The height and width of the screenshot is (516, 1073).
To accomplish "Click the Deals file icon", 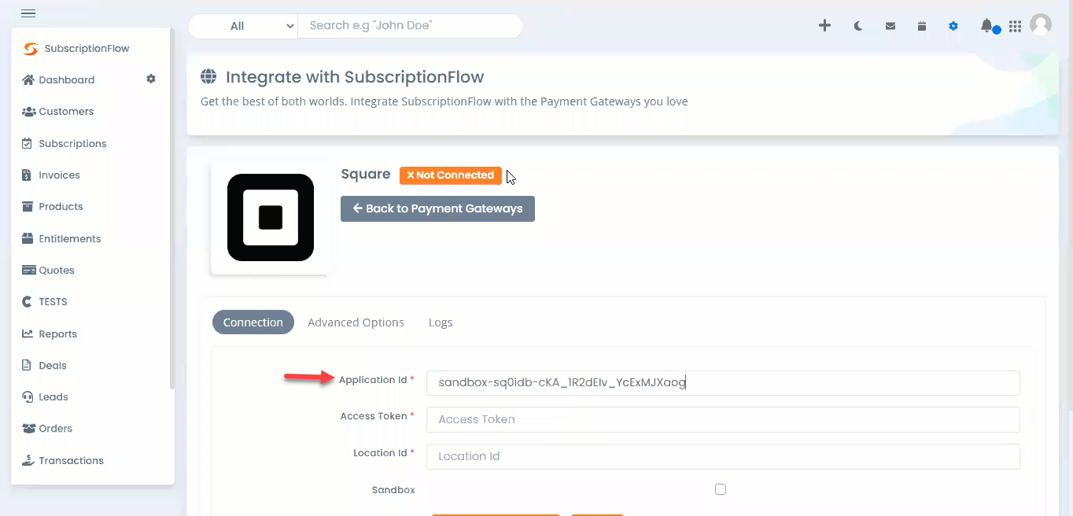I will (x=26, y=365).
